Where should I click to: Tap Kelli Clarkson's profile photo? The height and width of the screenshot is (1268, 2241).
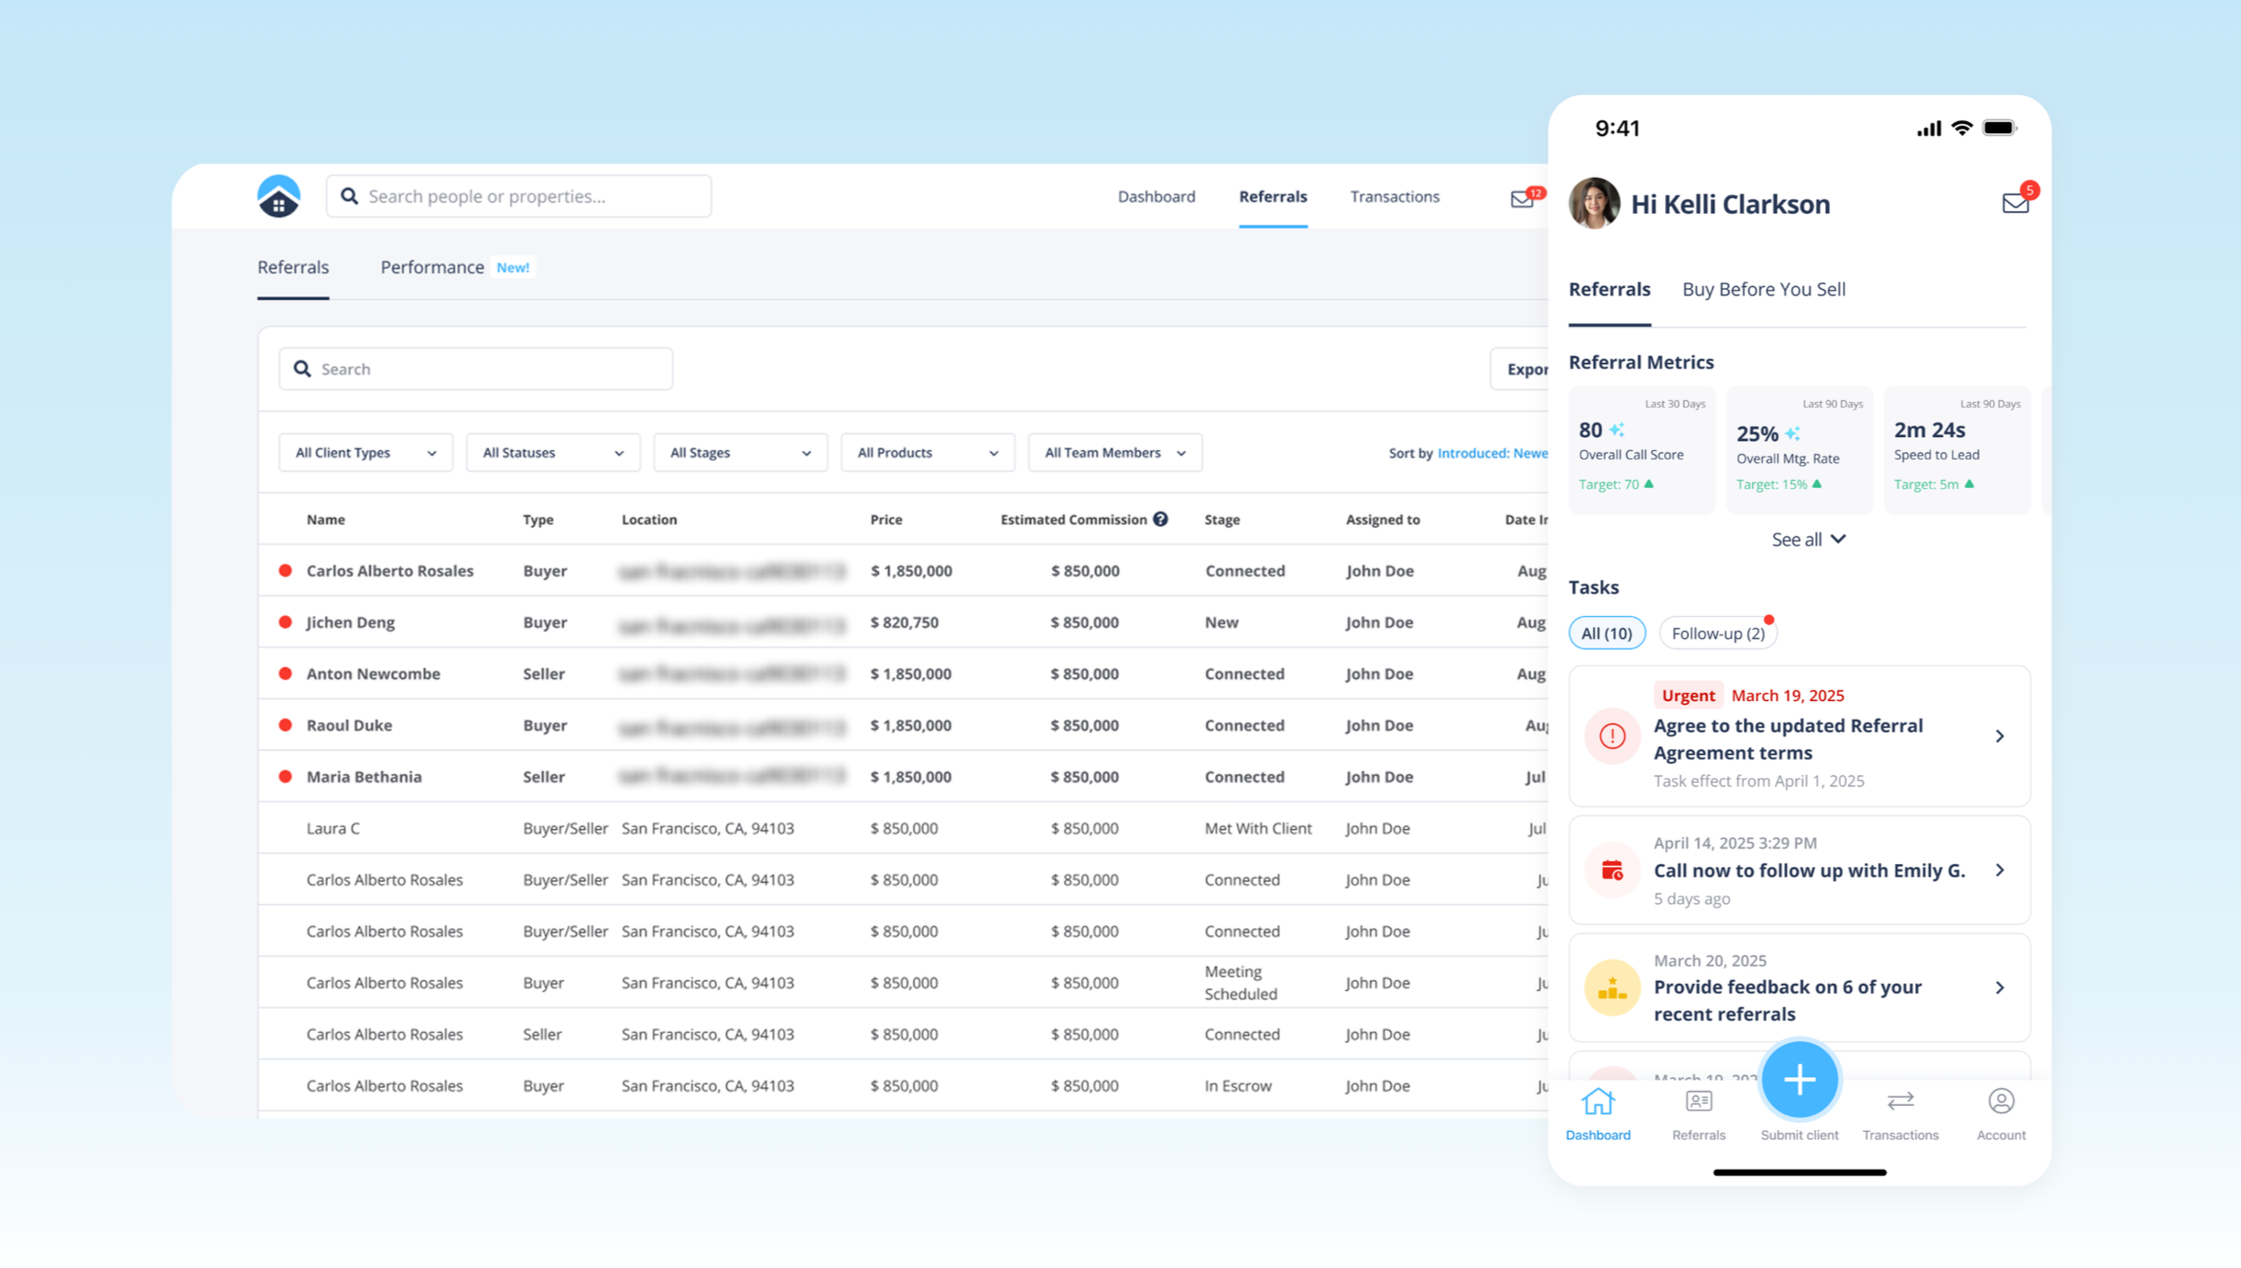1595,203
